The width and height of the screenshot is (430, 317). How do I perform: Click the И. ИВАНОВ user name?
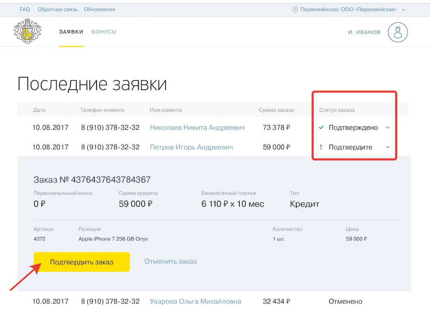(x=364, y=32)
